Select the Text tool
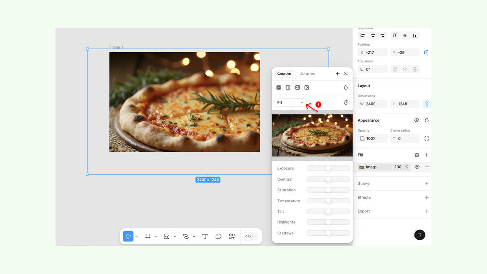 205,237
